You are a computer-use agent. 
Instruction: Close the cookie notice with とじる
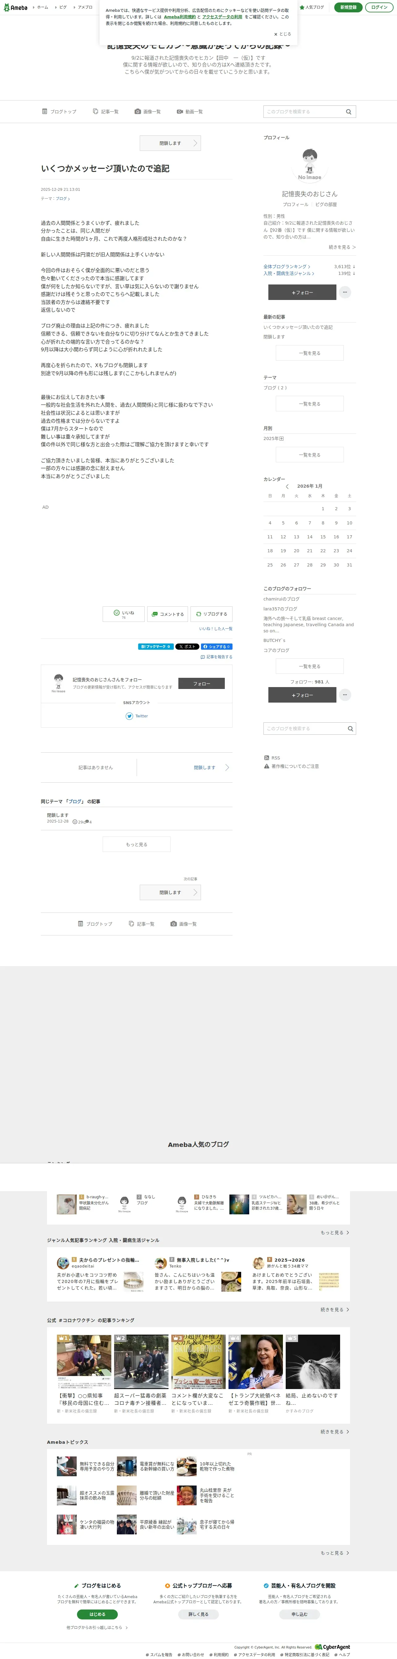point(283,34)
